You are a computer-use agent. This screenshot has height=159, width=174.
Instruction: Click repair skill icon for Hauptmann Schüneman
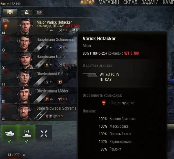(60, 47)
